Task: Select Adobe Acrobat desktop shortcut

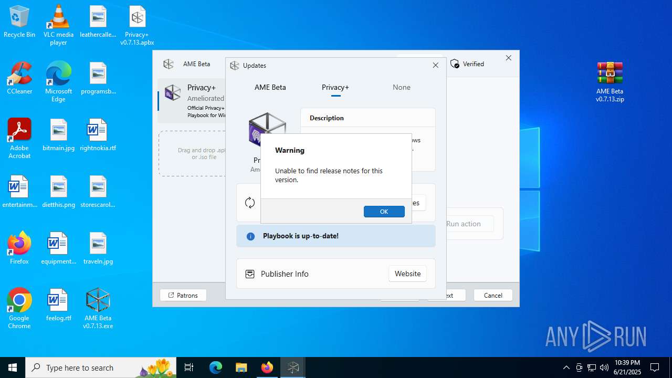Action: pyautogui.click(x=19, y=139)
